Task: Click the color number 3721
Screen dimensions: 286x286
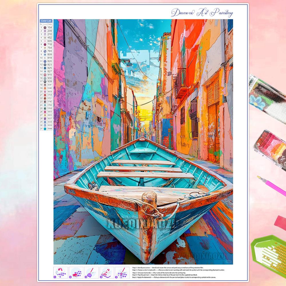Action: point(49,98)
